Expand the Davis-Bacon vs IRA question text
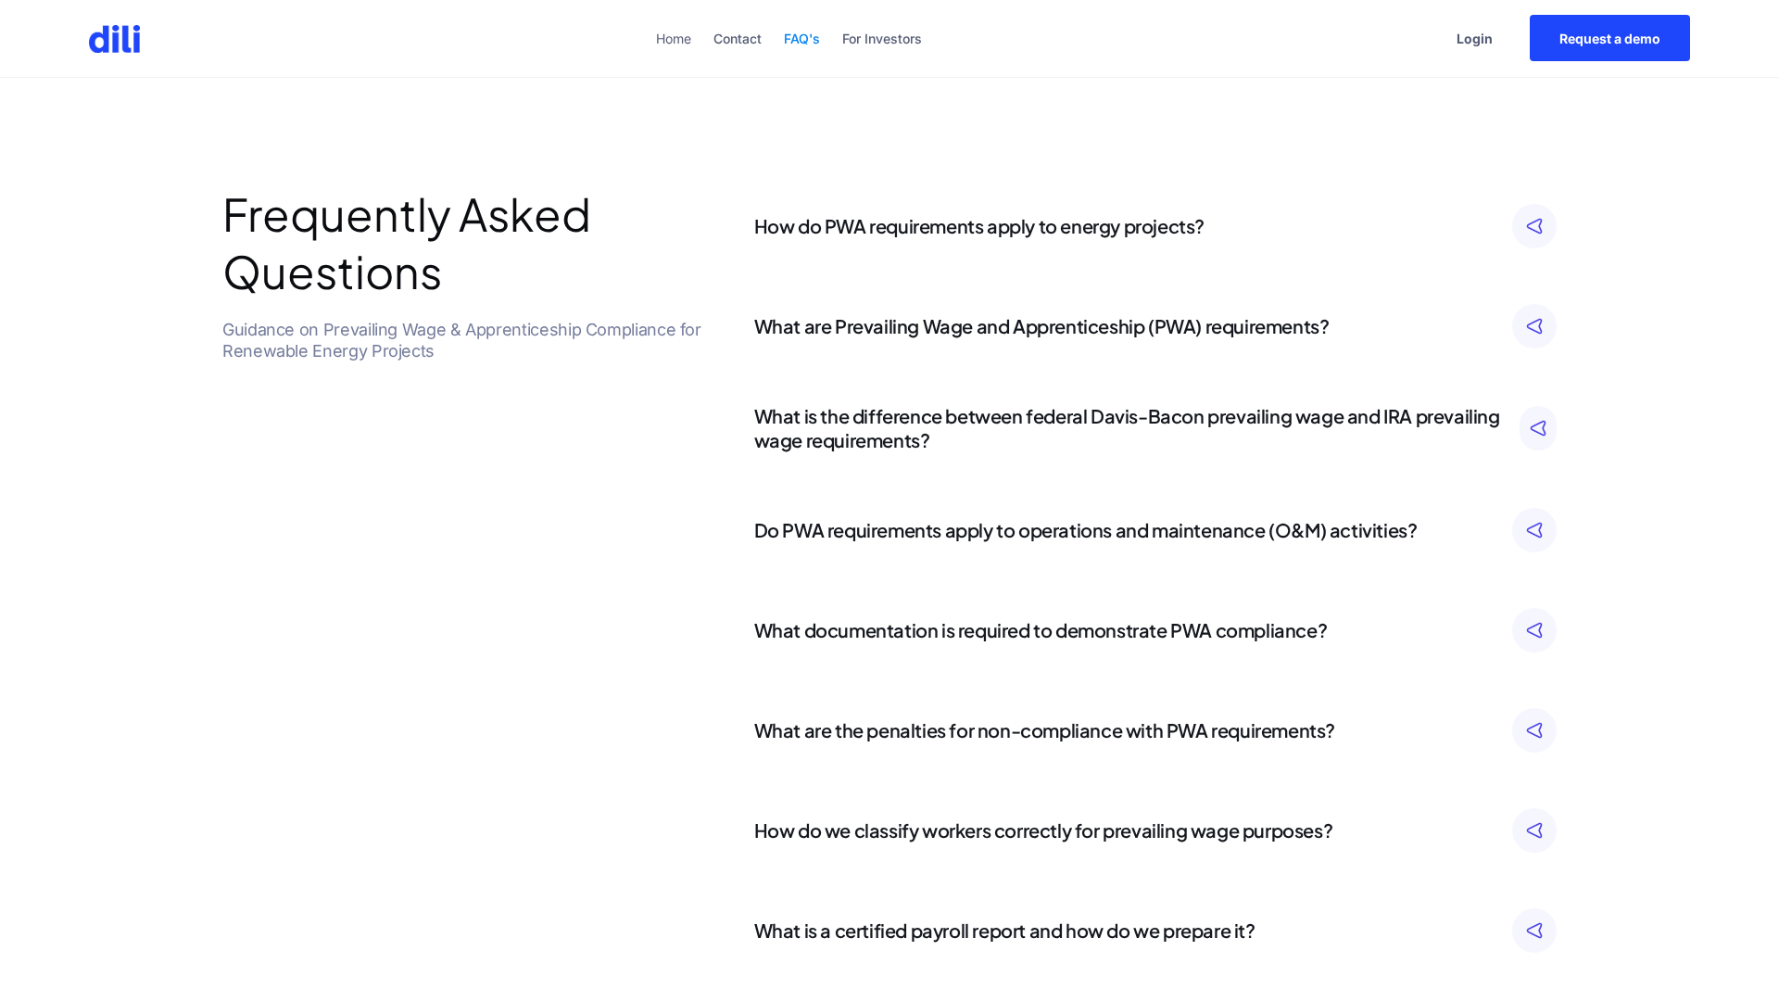Viewport: 1779px width, 1001px height. pyautogui.click(x=1126, y=428)
